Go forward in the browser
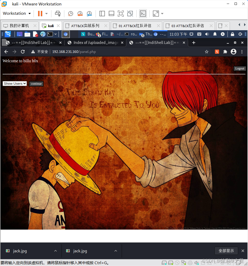 14,52
